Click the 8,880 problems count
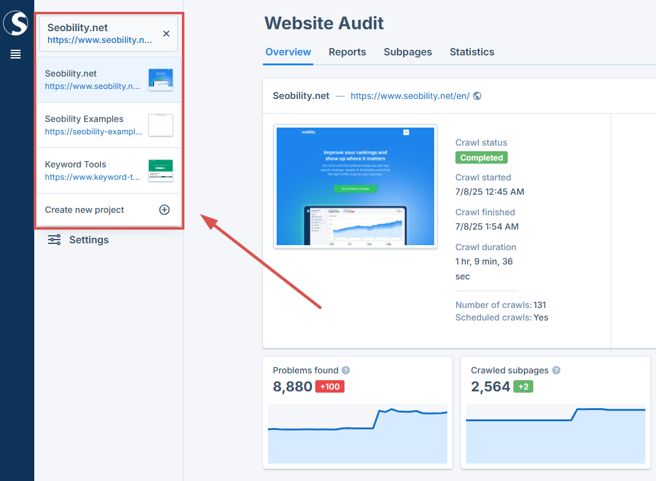 [x=292, y=386]
